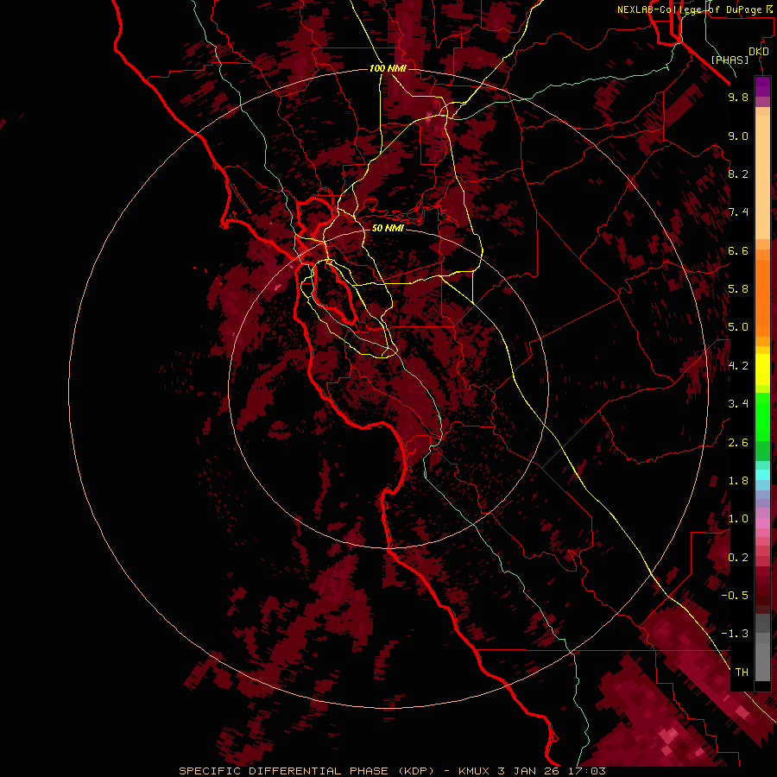Click the "100 NMI" range ring label
This screenshot has width=777, height=777.
click(x=388, y=68)
